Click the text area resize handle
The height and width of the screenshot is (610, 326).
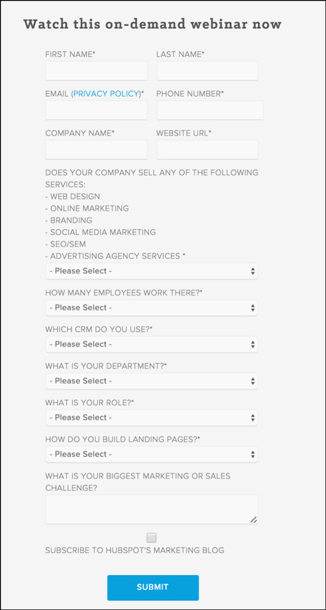coord(253,519)
